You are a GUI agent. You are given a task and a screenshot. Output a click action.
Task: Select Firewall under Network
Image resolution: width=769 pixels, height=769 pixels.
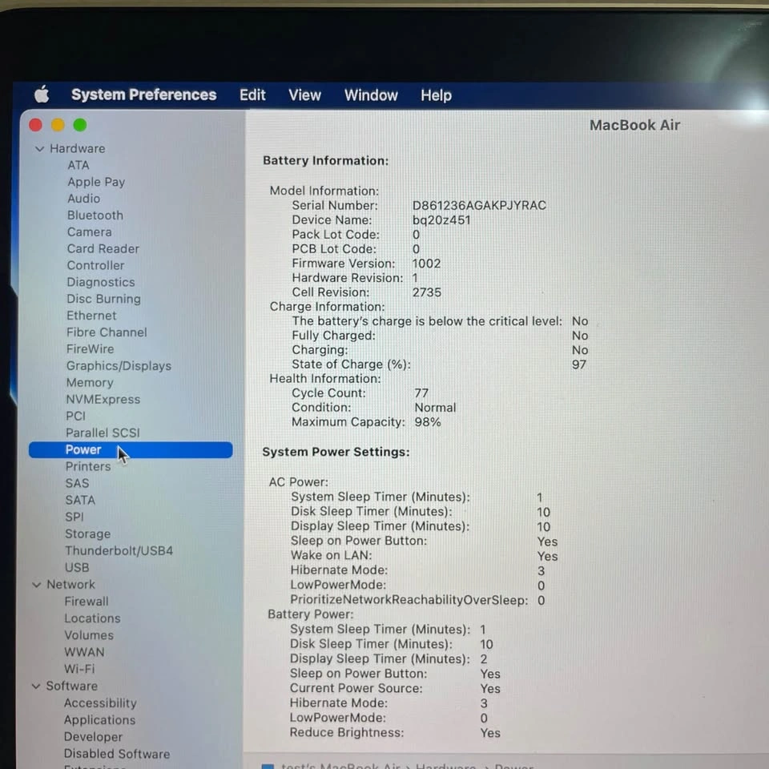[87, 602]
